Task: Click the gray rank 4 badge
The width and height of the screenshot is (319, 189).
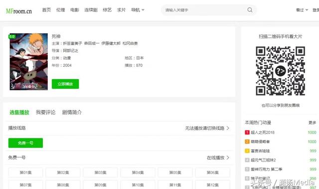Action: coord(247,160)
